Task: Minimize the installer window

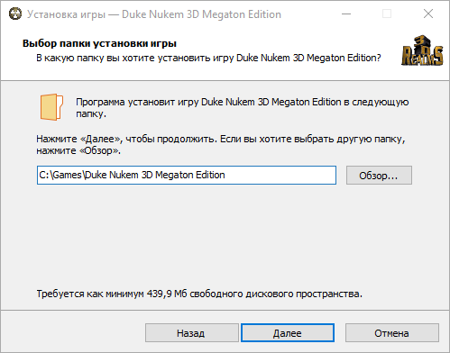Action: [346, 14]
